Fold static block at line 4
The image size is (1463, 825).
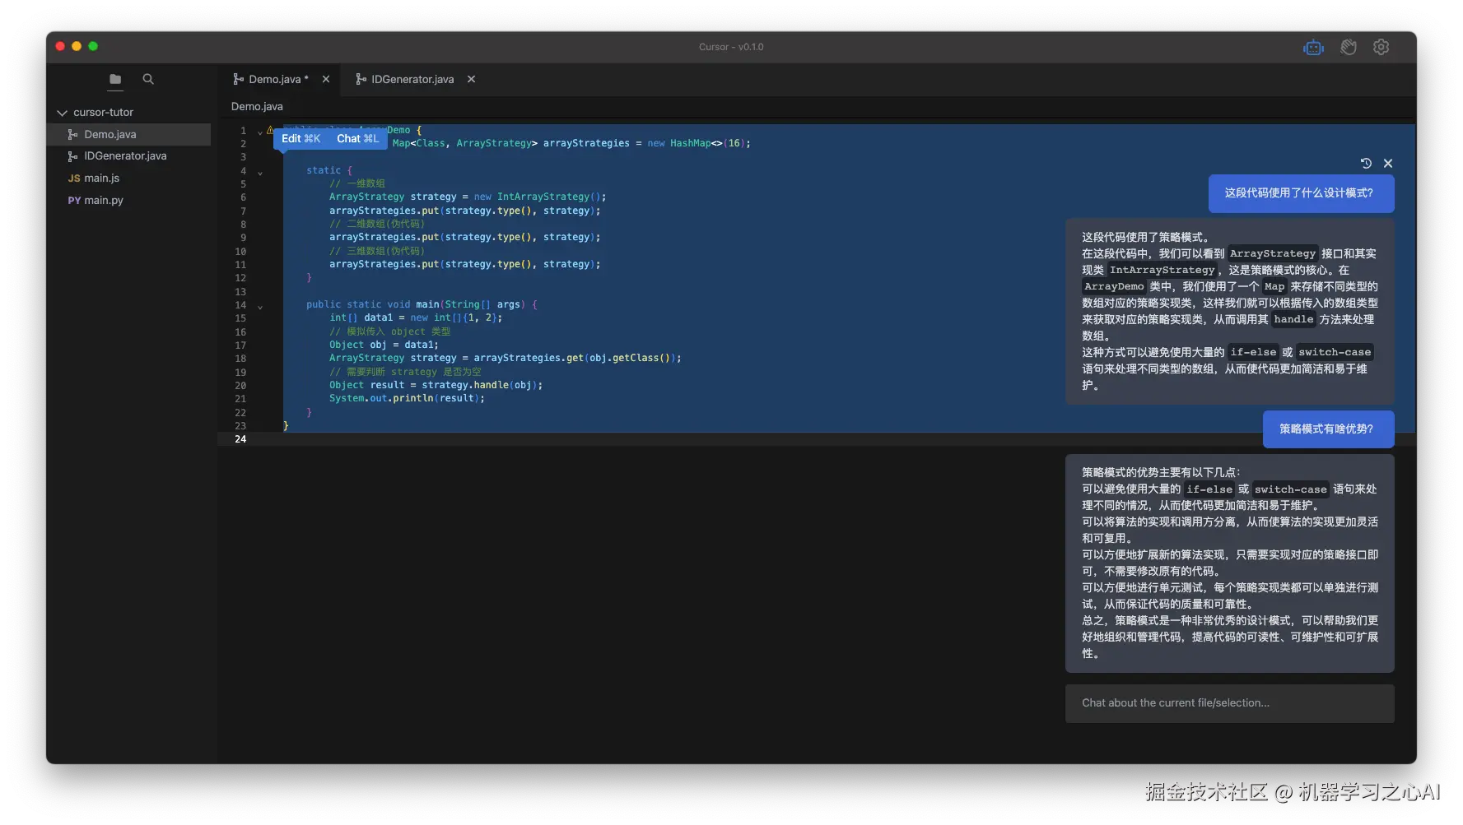(x=260, y=173)
